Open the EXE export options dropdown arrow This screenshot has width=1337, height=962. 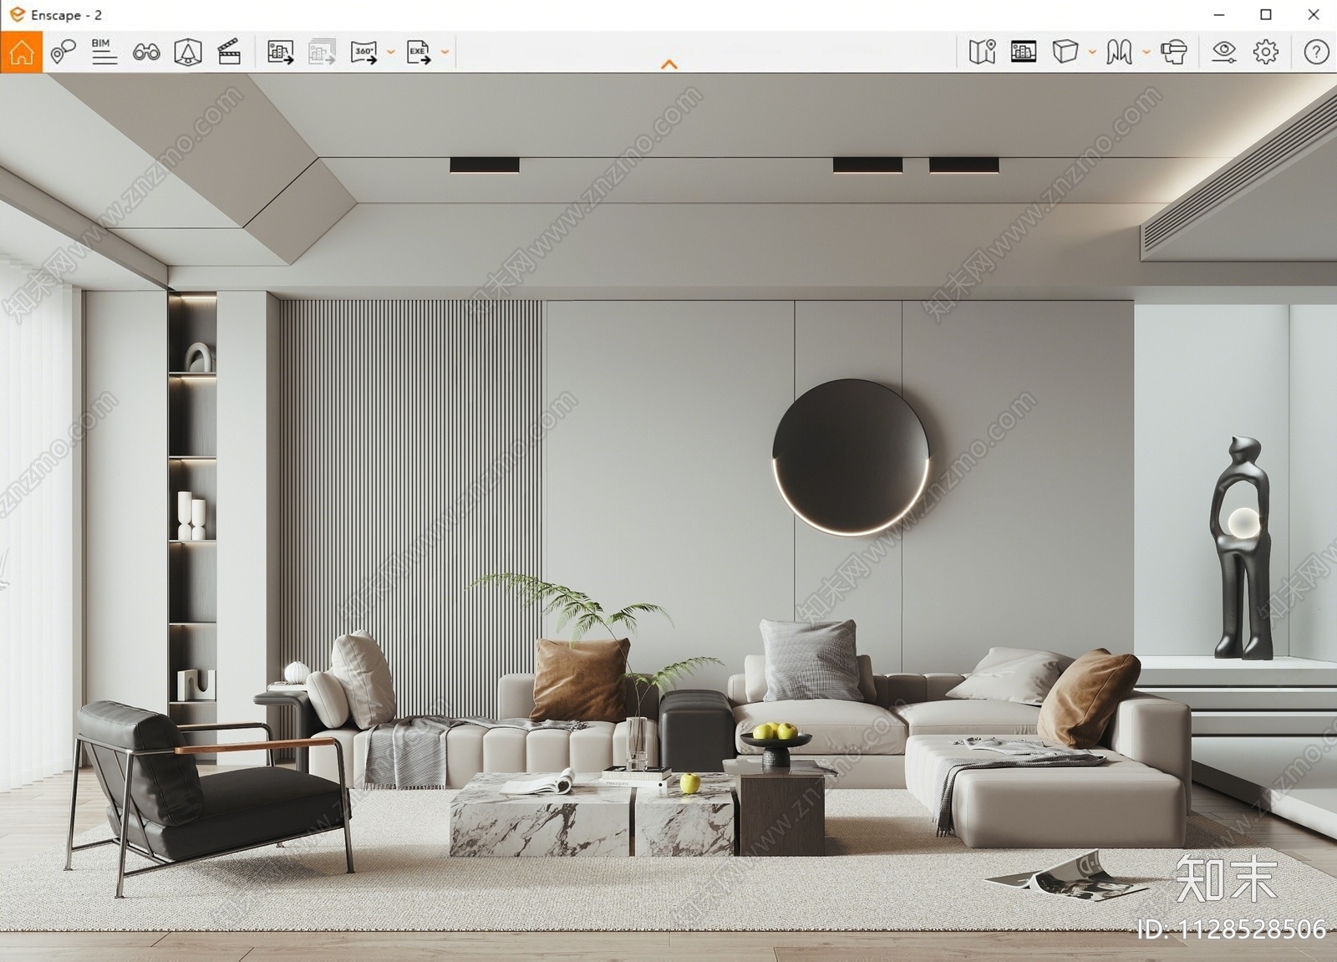(445, 52)
